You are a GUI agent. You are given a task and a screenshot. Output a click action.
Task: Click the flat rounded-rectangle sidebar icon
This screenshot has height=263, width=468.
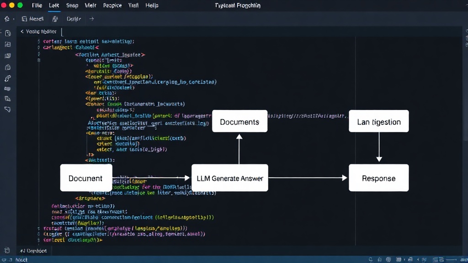[7, 89]
